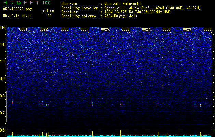The width and height of the screenshot is (215, 137).
Task: Click the time marker 0023
Action: click(64, 29)
